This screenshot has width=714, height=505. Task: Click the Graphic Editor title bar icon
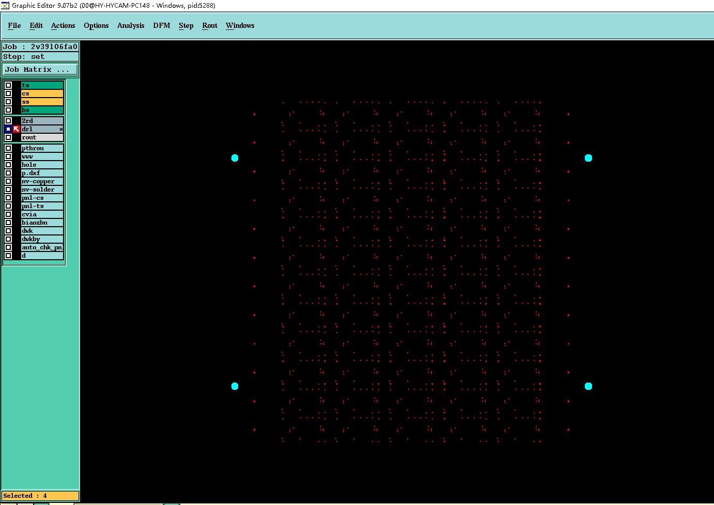5,5
